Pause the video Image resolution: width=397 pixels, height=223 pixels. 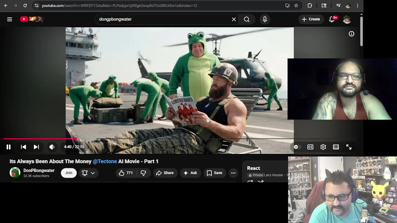(8, 147)
